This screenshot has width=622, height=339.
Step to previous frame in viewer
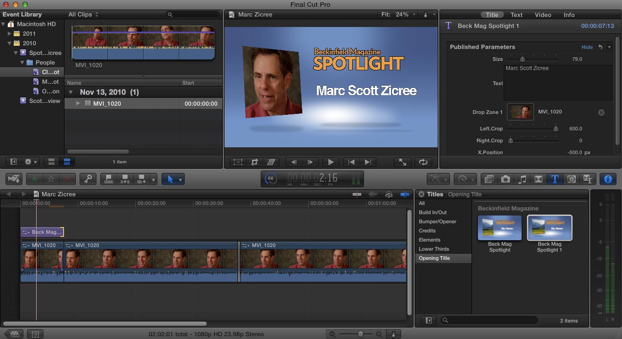point(294,162)
